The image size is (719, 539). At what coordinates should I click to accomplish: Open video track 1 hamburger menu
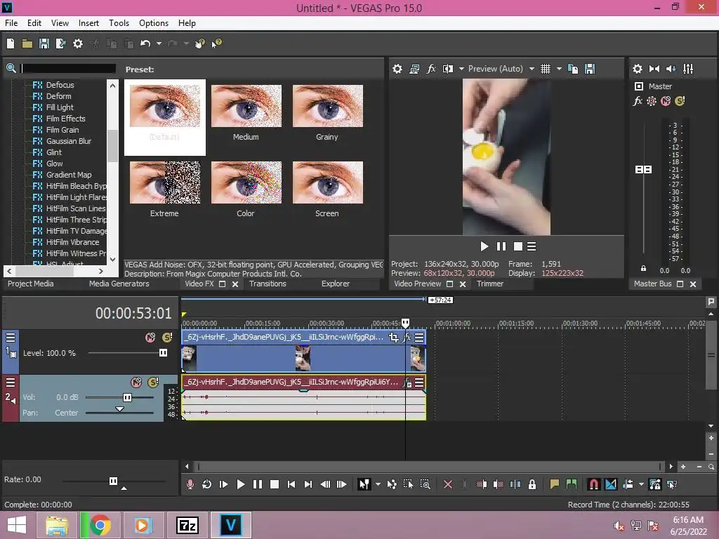click(x=11, y=338)
